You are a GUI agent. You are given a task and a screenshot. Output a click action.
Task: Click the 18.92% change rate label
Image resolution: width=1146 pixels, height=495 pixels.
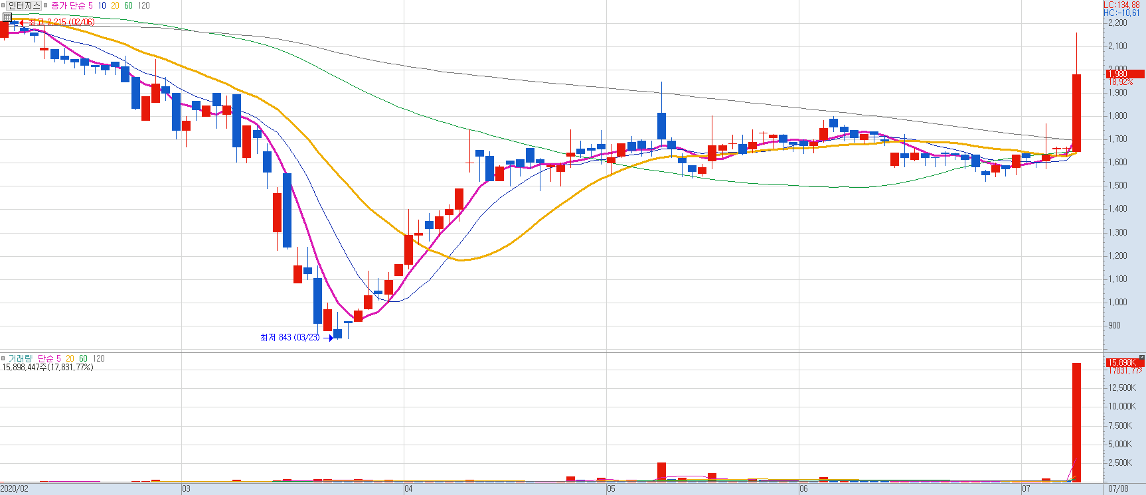click(x=1120, y=82)
